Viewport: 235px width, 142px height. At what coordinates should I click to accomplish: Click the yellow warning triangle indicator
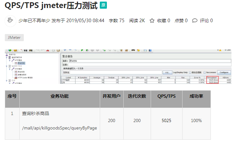220,50
